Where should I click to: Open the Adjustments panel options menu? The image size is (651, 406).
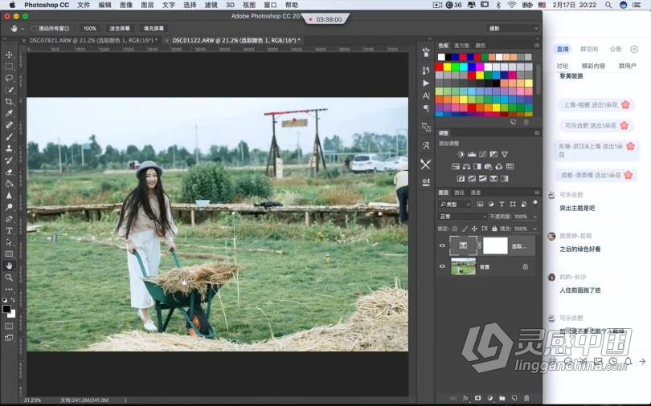point(537,133)
